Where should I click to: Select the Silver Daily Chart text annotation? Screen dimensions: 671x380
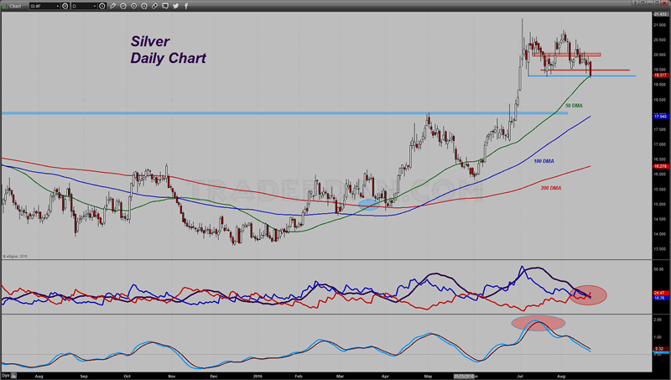pyautogui.click(x=168, y=49)
